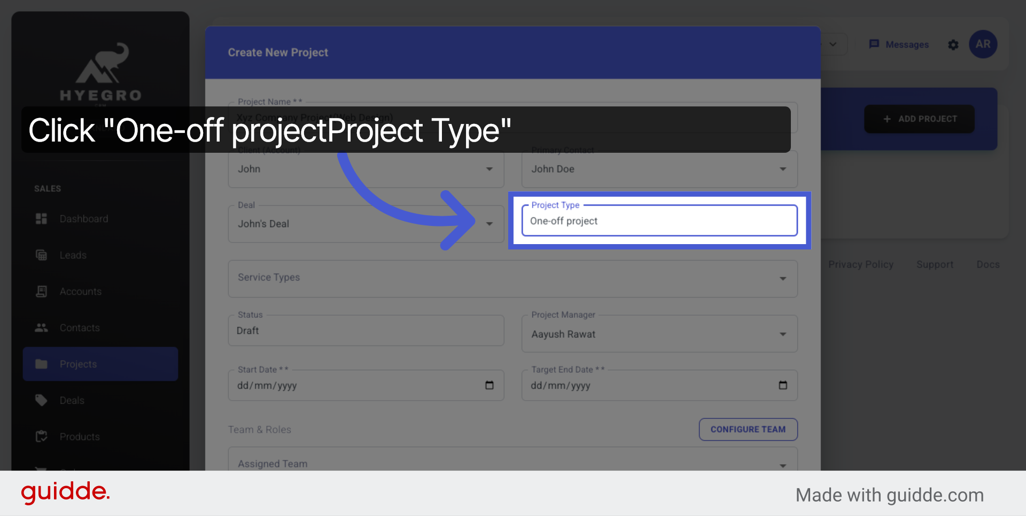Click the ADD PROJECT button

[919, 119]
